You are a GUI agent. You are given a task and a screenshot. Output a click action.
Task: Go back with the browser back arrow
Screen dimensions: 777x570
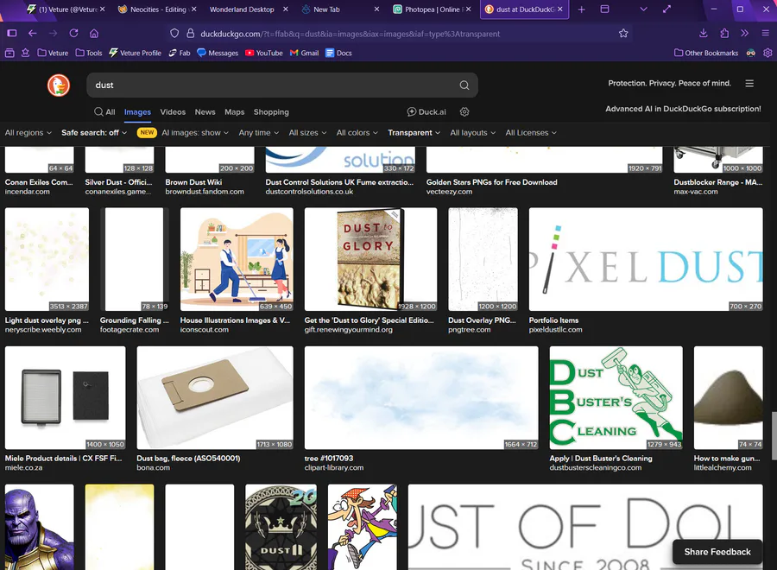[33, 33]
